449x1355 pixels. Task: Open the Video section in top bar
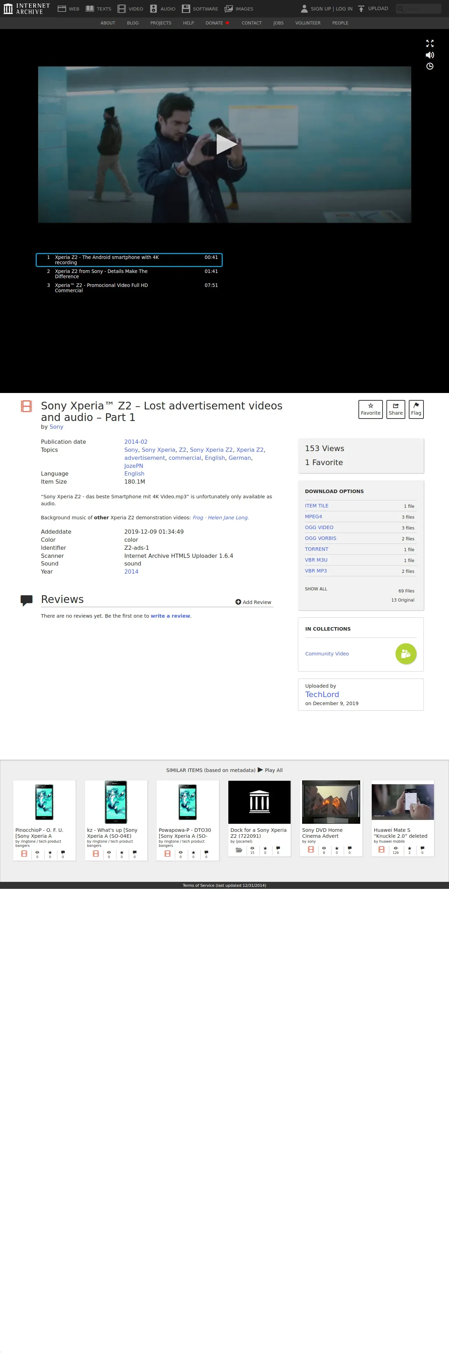130,9
